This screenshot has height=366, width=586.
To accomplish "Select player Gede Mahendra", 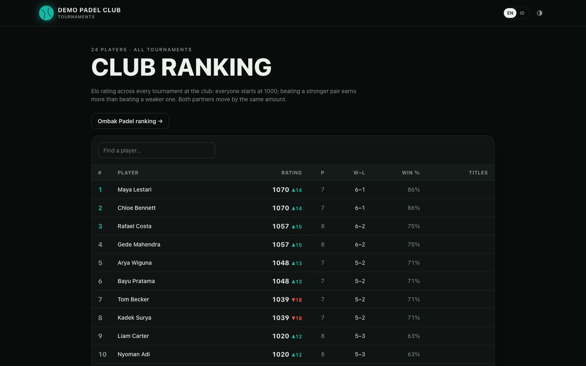I will click(x=139, y=244).
